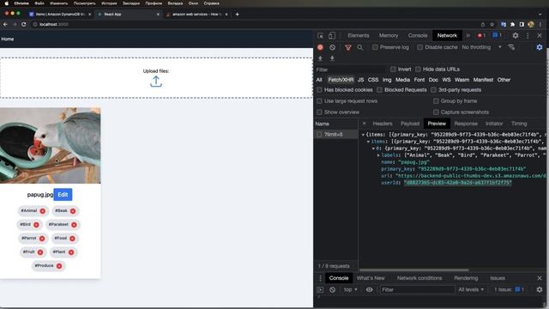Create live expression eye icon
The image size is (549, 309).
pyautogui.click(x=369, y=290)
